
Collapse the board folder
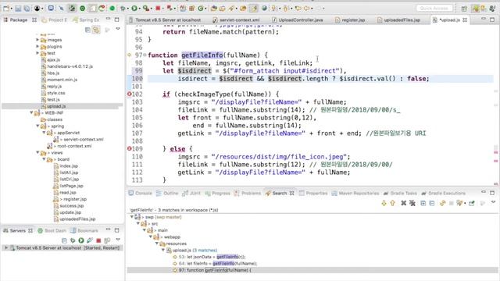[44, 159]
